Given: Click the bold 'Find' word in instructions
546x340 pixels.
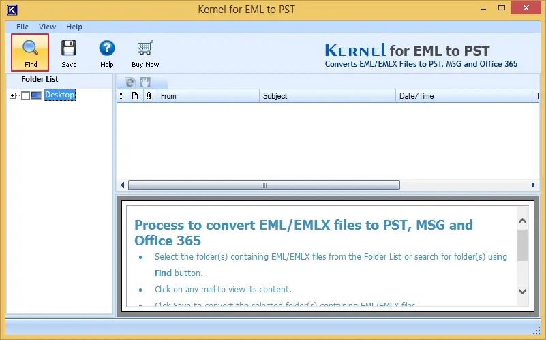Looking at the screenshot, I should 163,273.
